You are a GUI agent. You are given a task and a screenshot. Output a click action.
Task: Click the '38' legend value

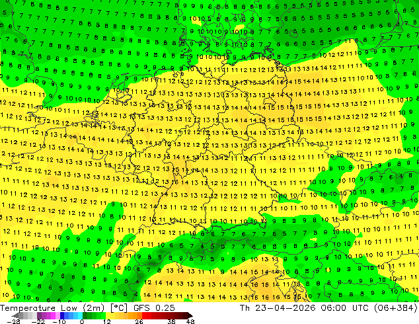coord(171,321)
